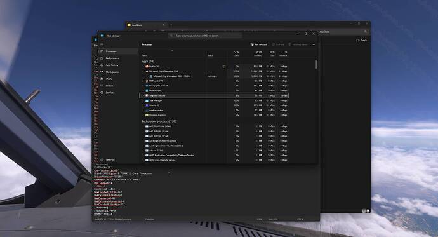Click the Windows Explorer process icon
438x237 pixels.
147,115
